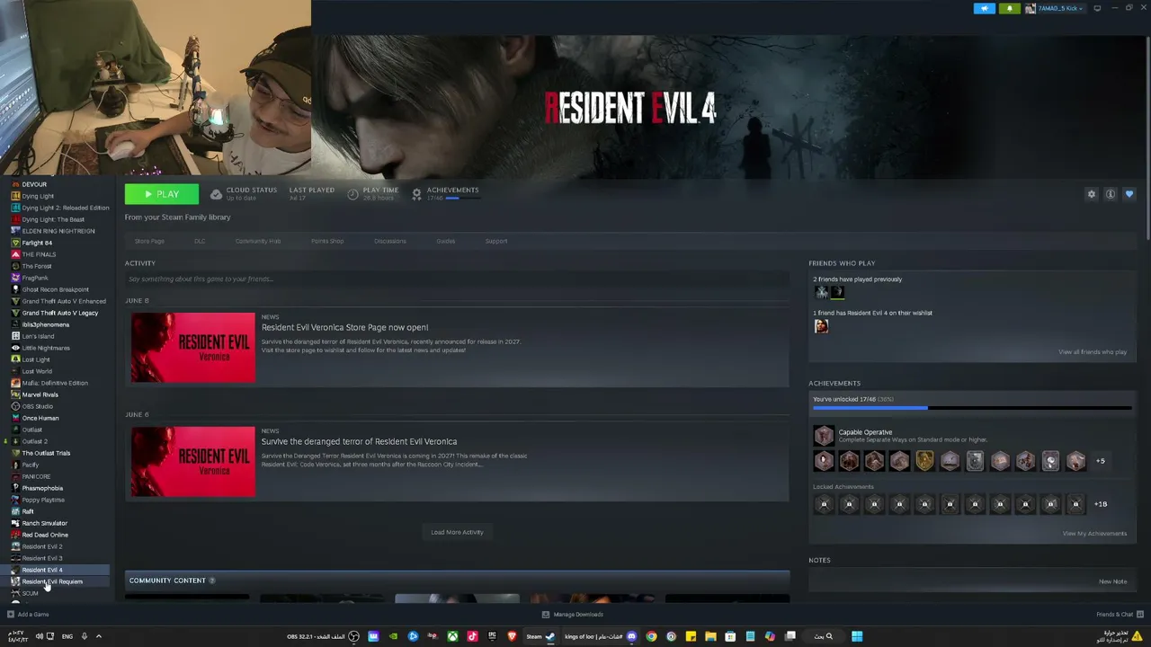
Task: Open second Resident Evil Veronica news thumbnail
Action: click(193, 461)
